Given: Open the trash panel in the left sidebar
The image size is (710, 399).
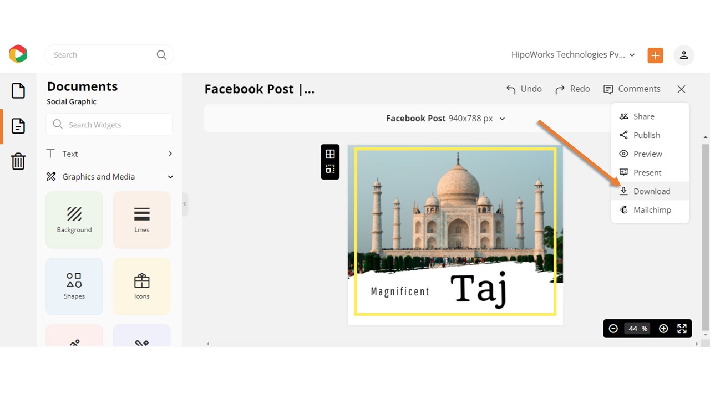Looking at the screenshot, I should tap(18, 161).
